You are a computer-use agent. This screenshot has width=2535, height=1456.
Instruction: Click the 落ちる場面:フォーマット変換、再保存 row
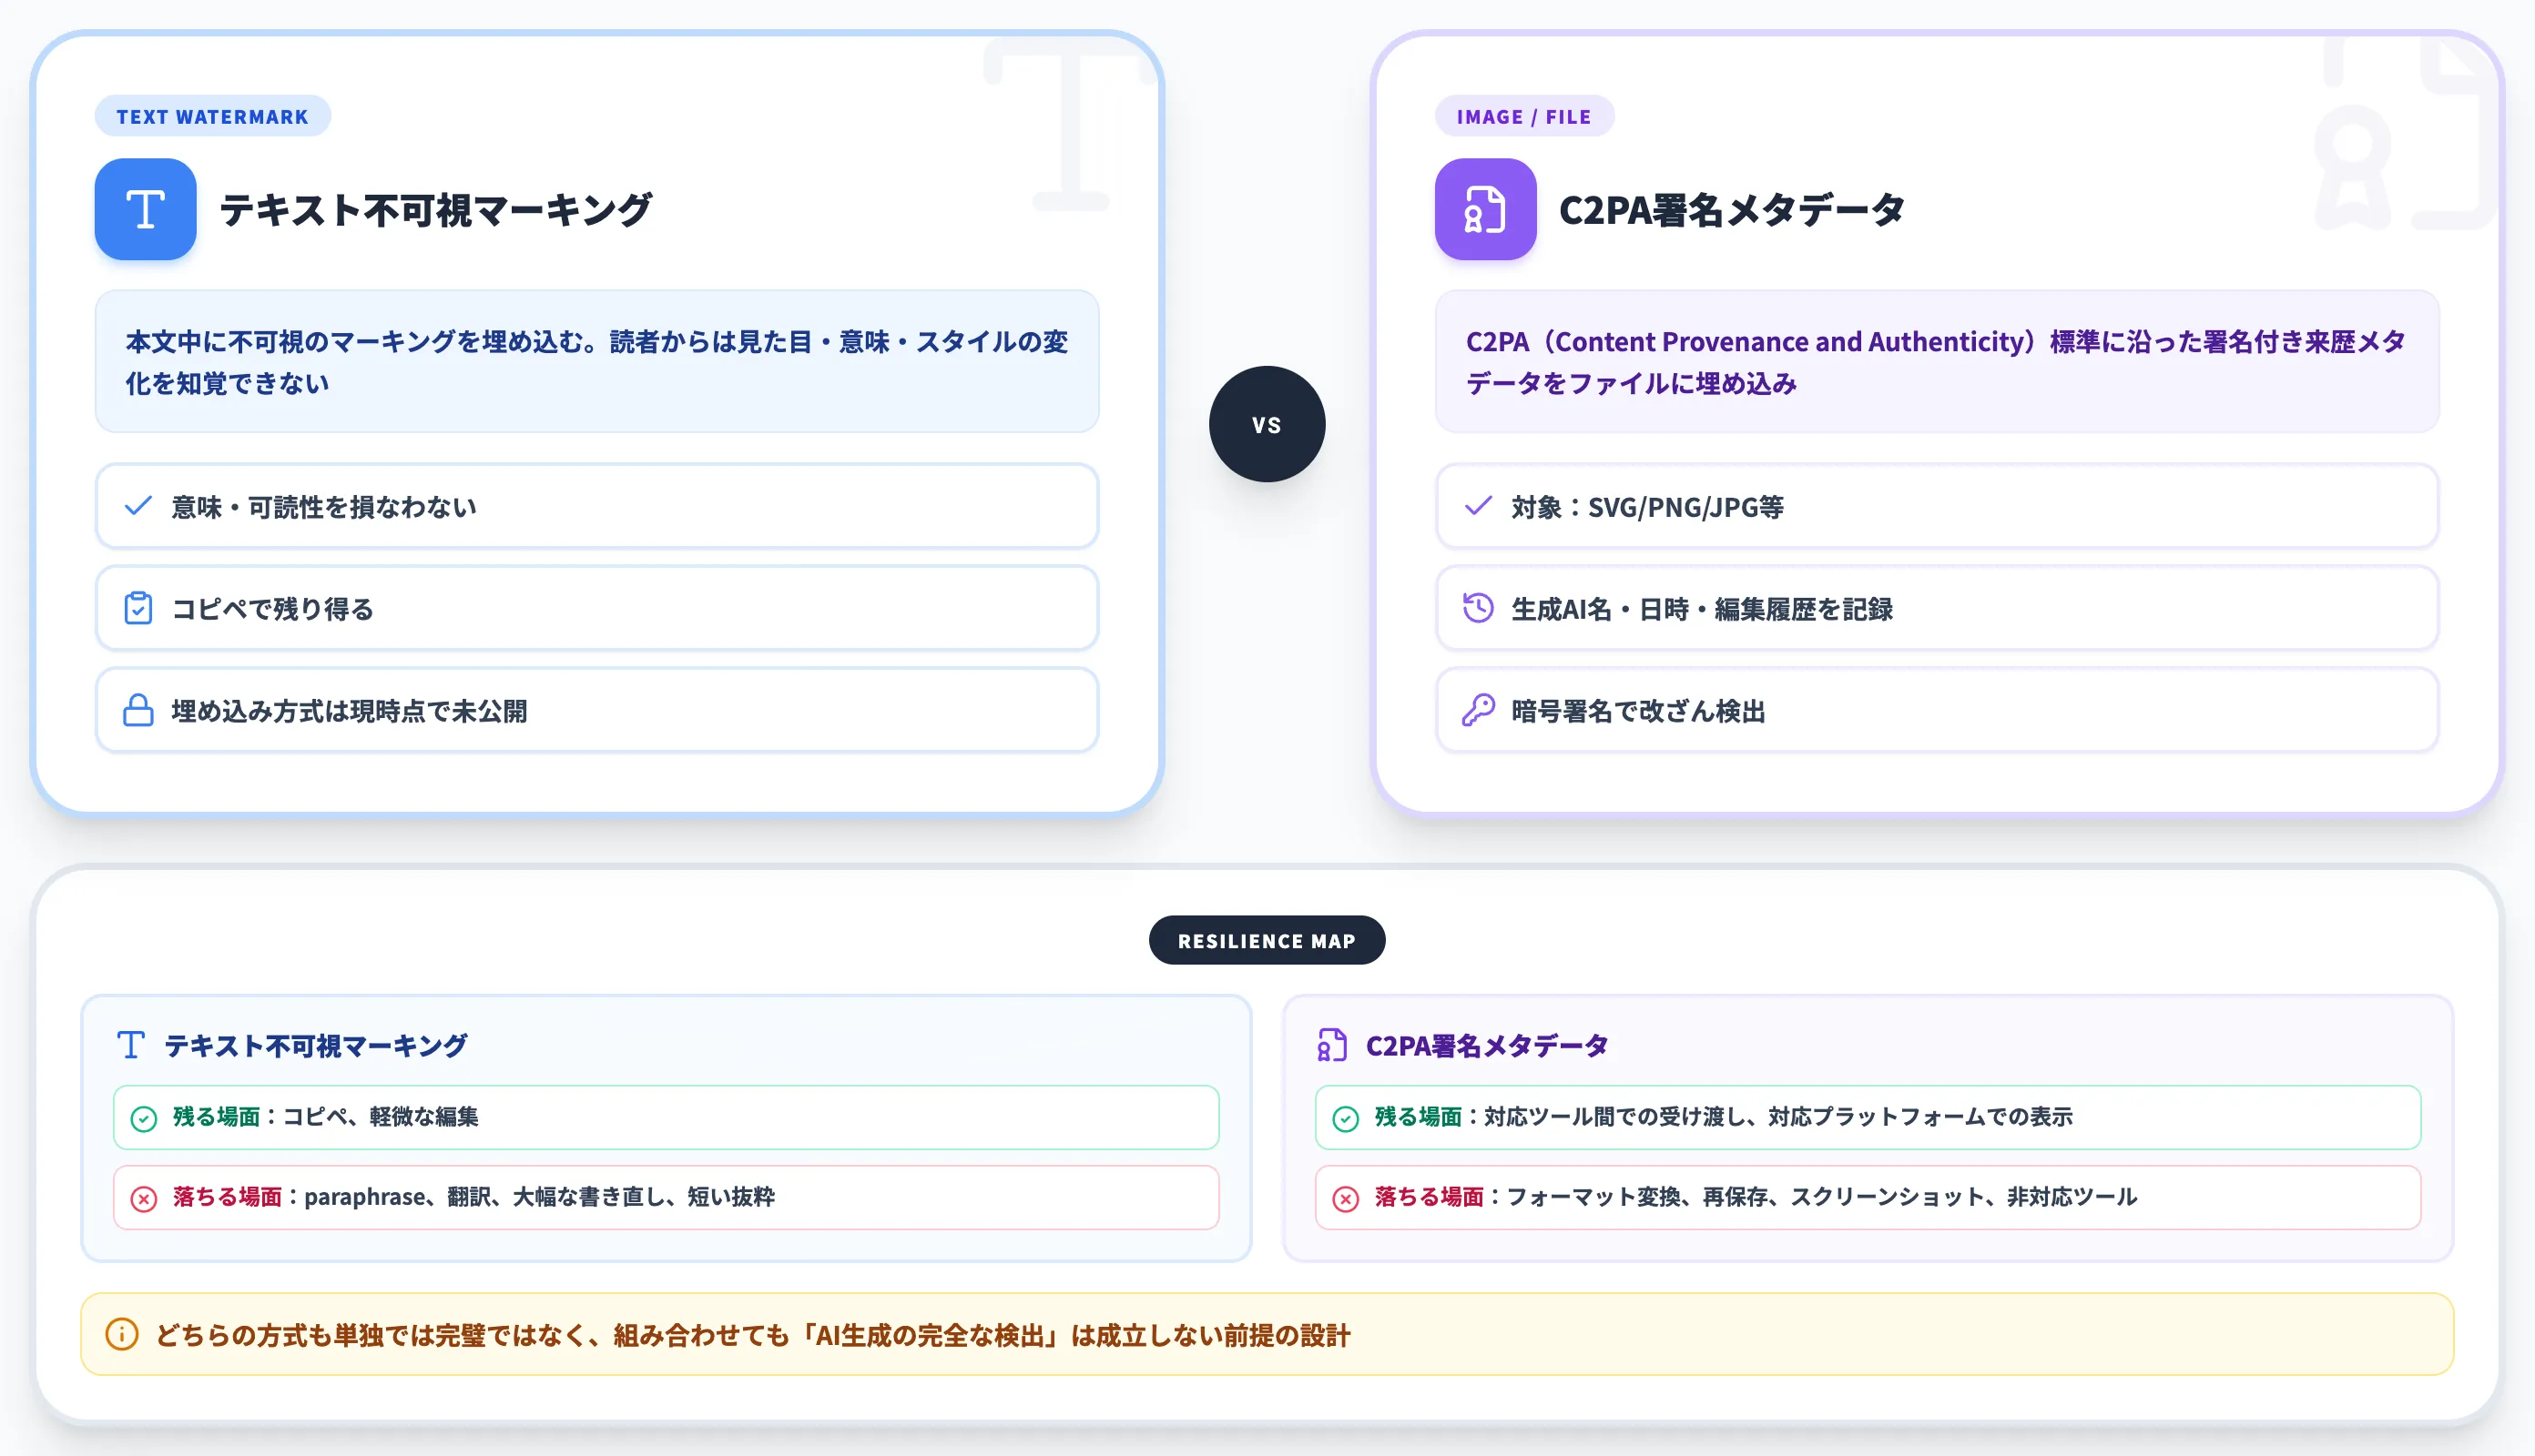[1868, 1197]
